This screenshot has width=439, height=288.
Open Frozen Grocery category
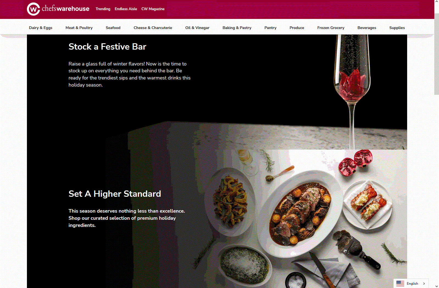331,28
